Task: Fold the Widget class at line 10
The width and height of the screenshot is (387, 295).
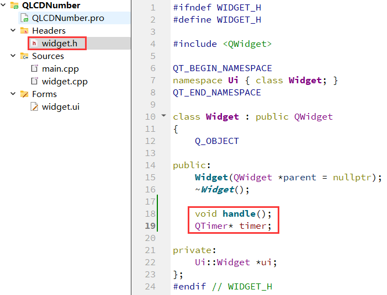Action: click(163, 115)
